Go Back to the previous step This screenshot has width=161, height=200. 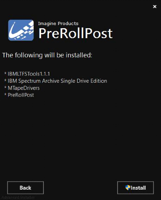point(26,188)
